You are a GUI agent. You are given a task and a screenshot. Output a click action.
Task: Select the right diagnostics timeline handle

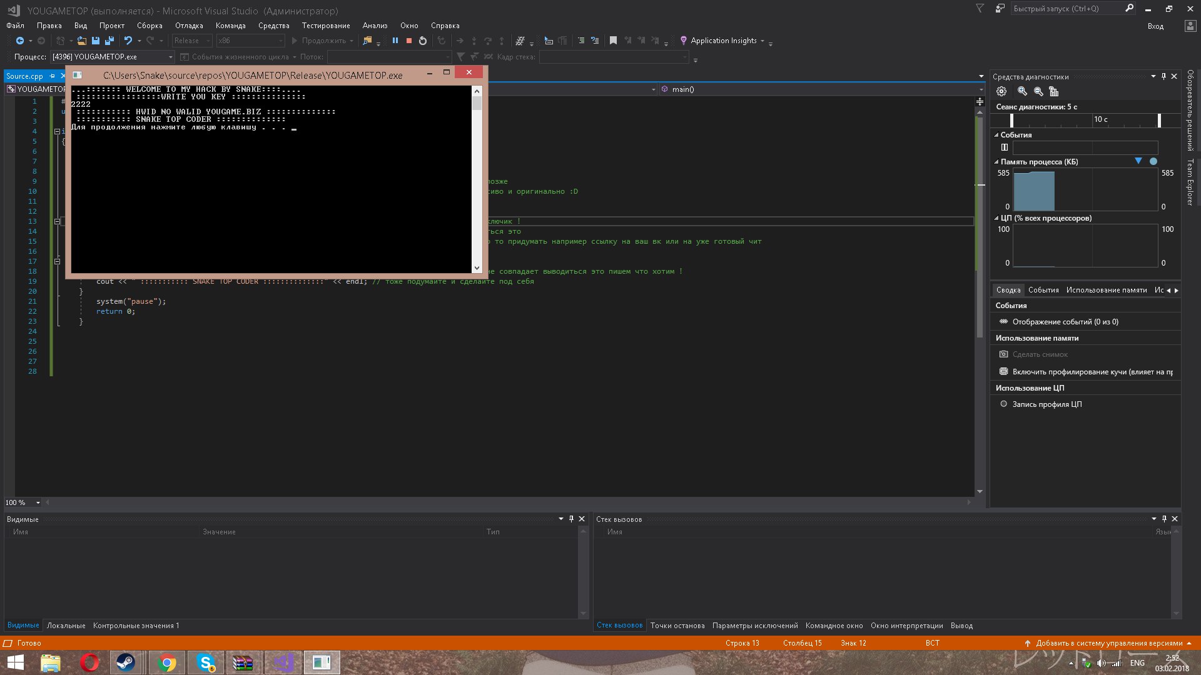(1159, 120)
